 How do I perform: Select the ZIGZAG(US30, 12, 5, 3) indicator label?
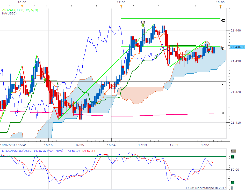[x=20, y=10]
